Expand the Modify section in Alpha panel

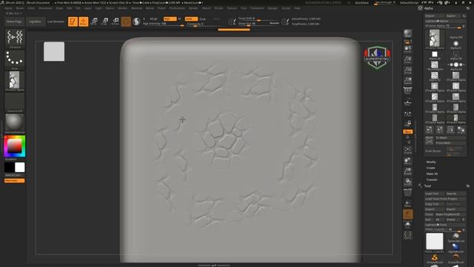pyautogui.click(x=431, y=162)
